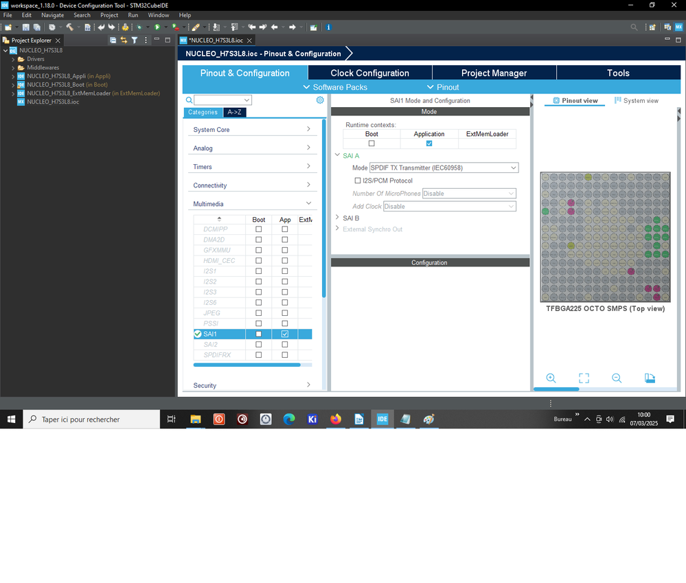
Task: Expand the NUCLEO_H7S3L8_Appli project node
Action: click(13, 76)
